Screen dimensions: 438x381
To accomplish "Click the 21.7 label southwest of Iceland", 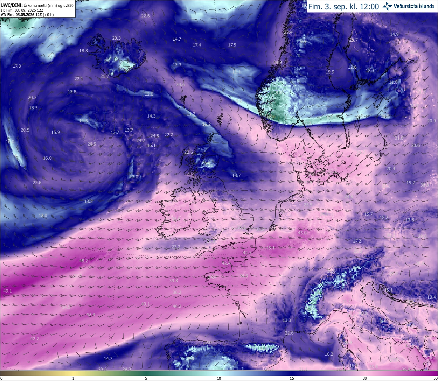I will pyautogui.click(x=105, y=76).
